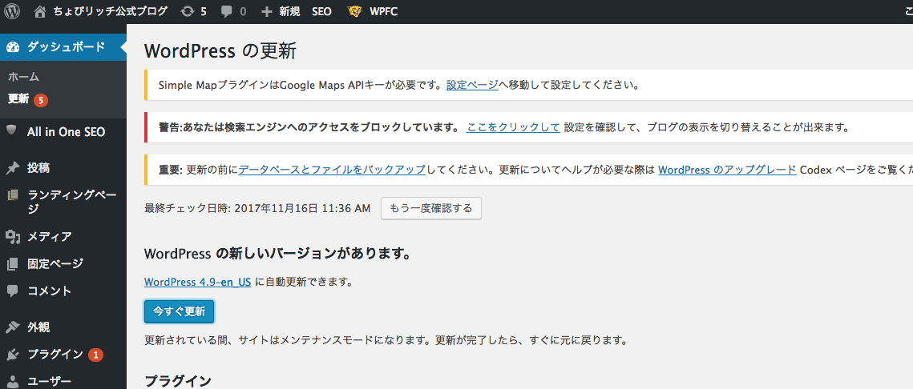Click the appearance brush icon beside 外観
The image size is (913, 389).
[x=13, y=327]
